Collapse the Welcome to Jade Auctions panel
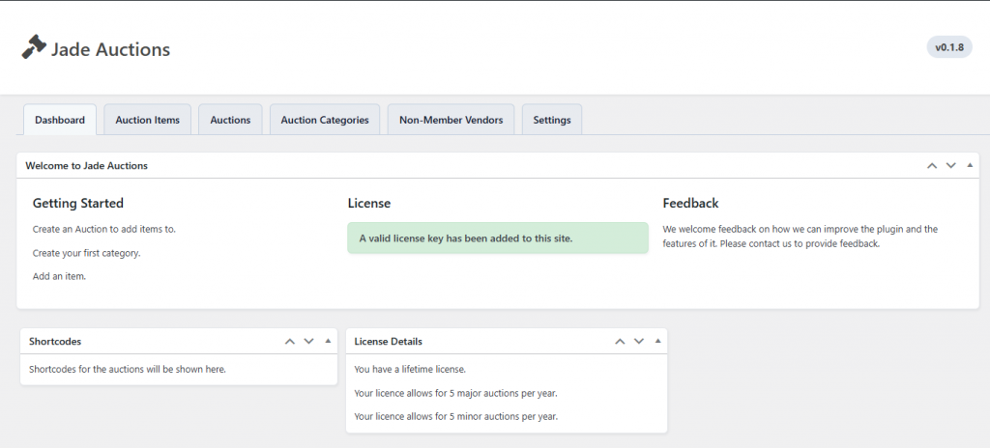 point(969,165)
